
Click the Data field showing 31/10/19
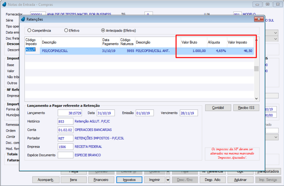pos(106,113)
